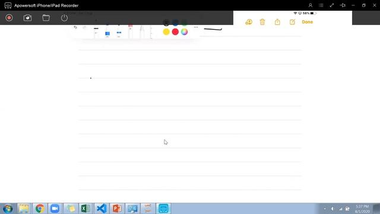Open the three-dot more options in drawing palette
The width and height of the screenshot is (380, 214).
196,27
